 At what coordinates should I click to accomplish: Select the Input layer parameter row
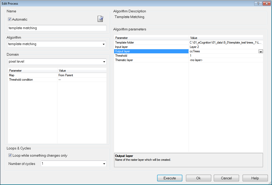(151, 47)
